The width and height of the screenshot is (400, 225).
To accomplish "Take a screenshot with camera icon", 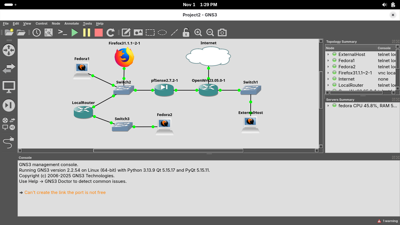I will 222,33.
